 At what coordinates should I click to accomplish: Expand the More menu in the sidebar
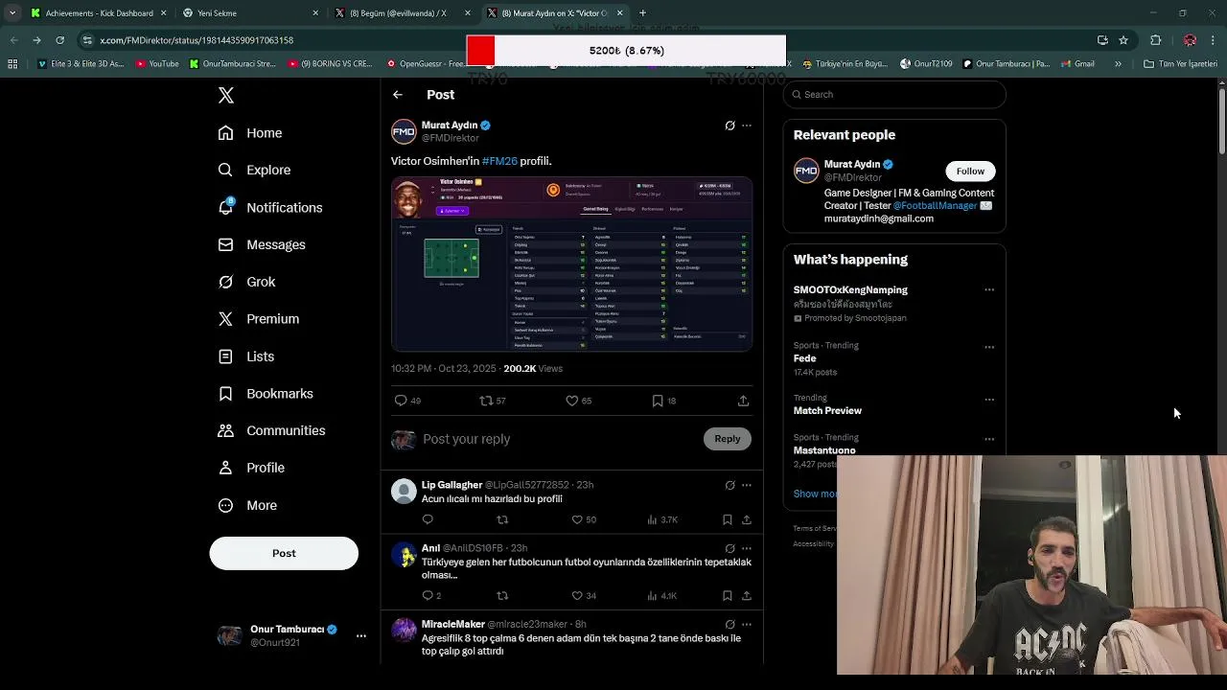pyautogui.click(x=247, y=505)
